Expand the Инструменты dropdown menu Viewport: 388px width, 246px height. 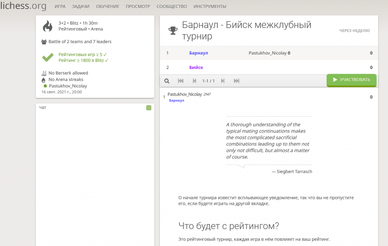tap(210, 6)
